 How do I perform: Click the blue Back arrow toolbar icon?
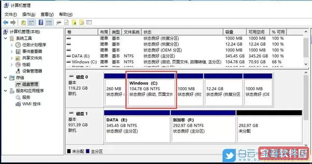point(6,23)
